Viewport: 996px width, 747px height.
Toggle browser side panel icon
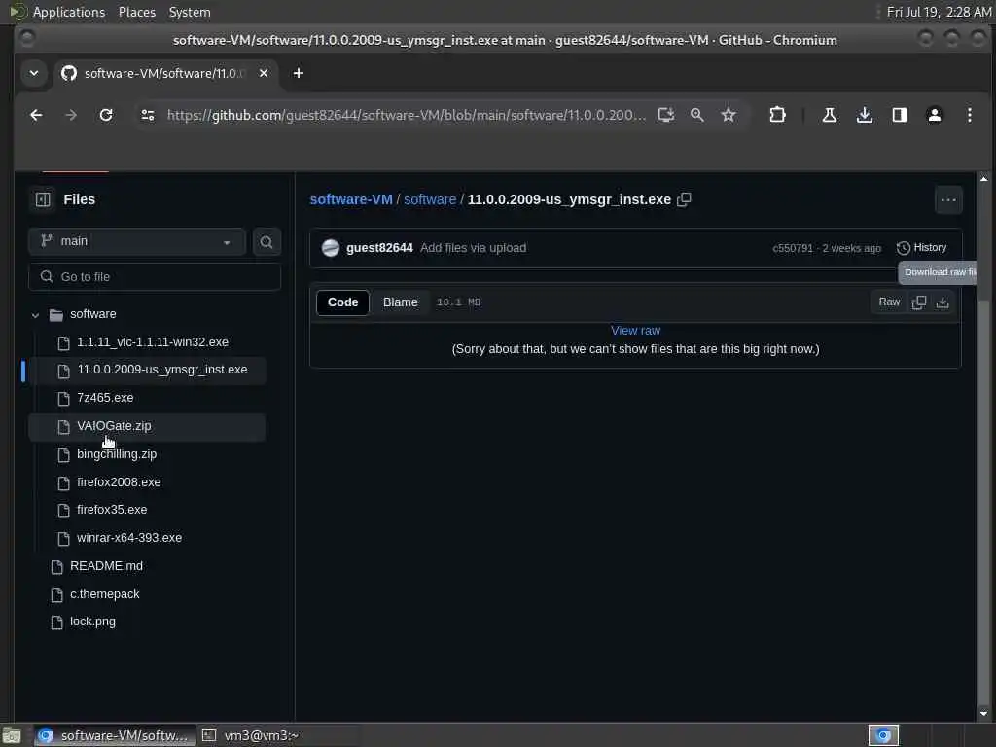click(x=900, y=115)
